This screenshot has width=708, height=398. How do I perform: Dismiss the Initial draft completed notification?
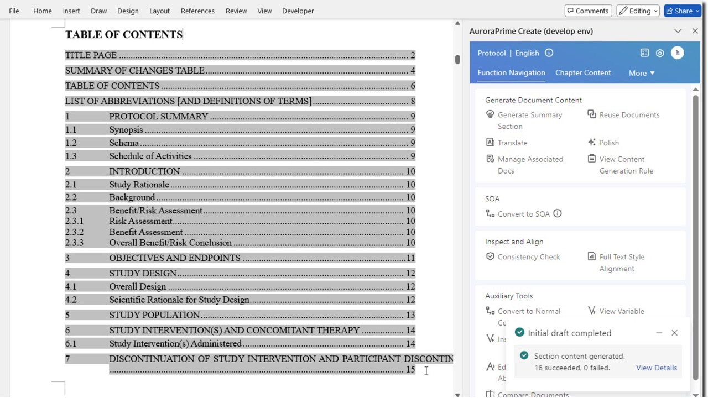click(x=674, y=333)
